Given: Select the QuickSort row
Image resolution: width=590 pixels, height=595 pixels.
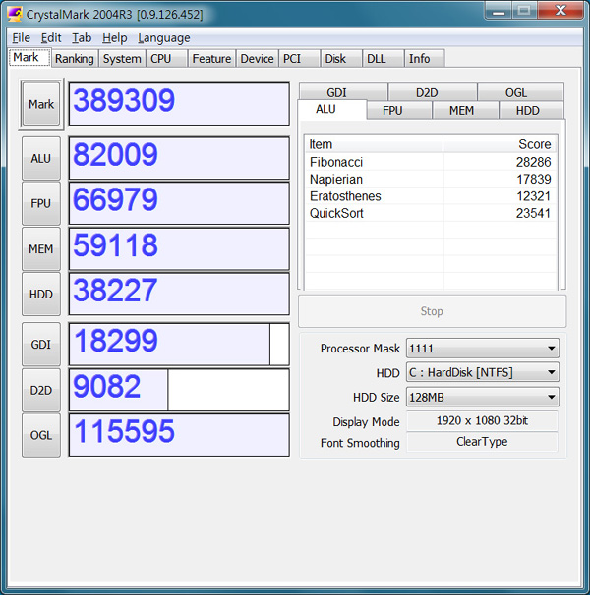Looking at the screenshot, I should 431,213.
